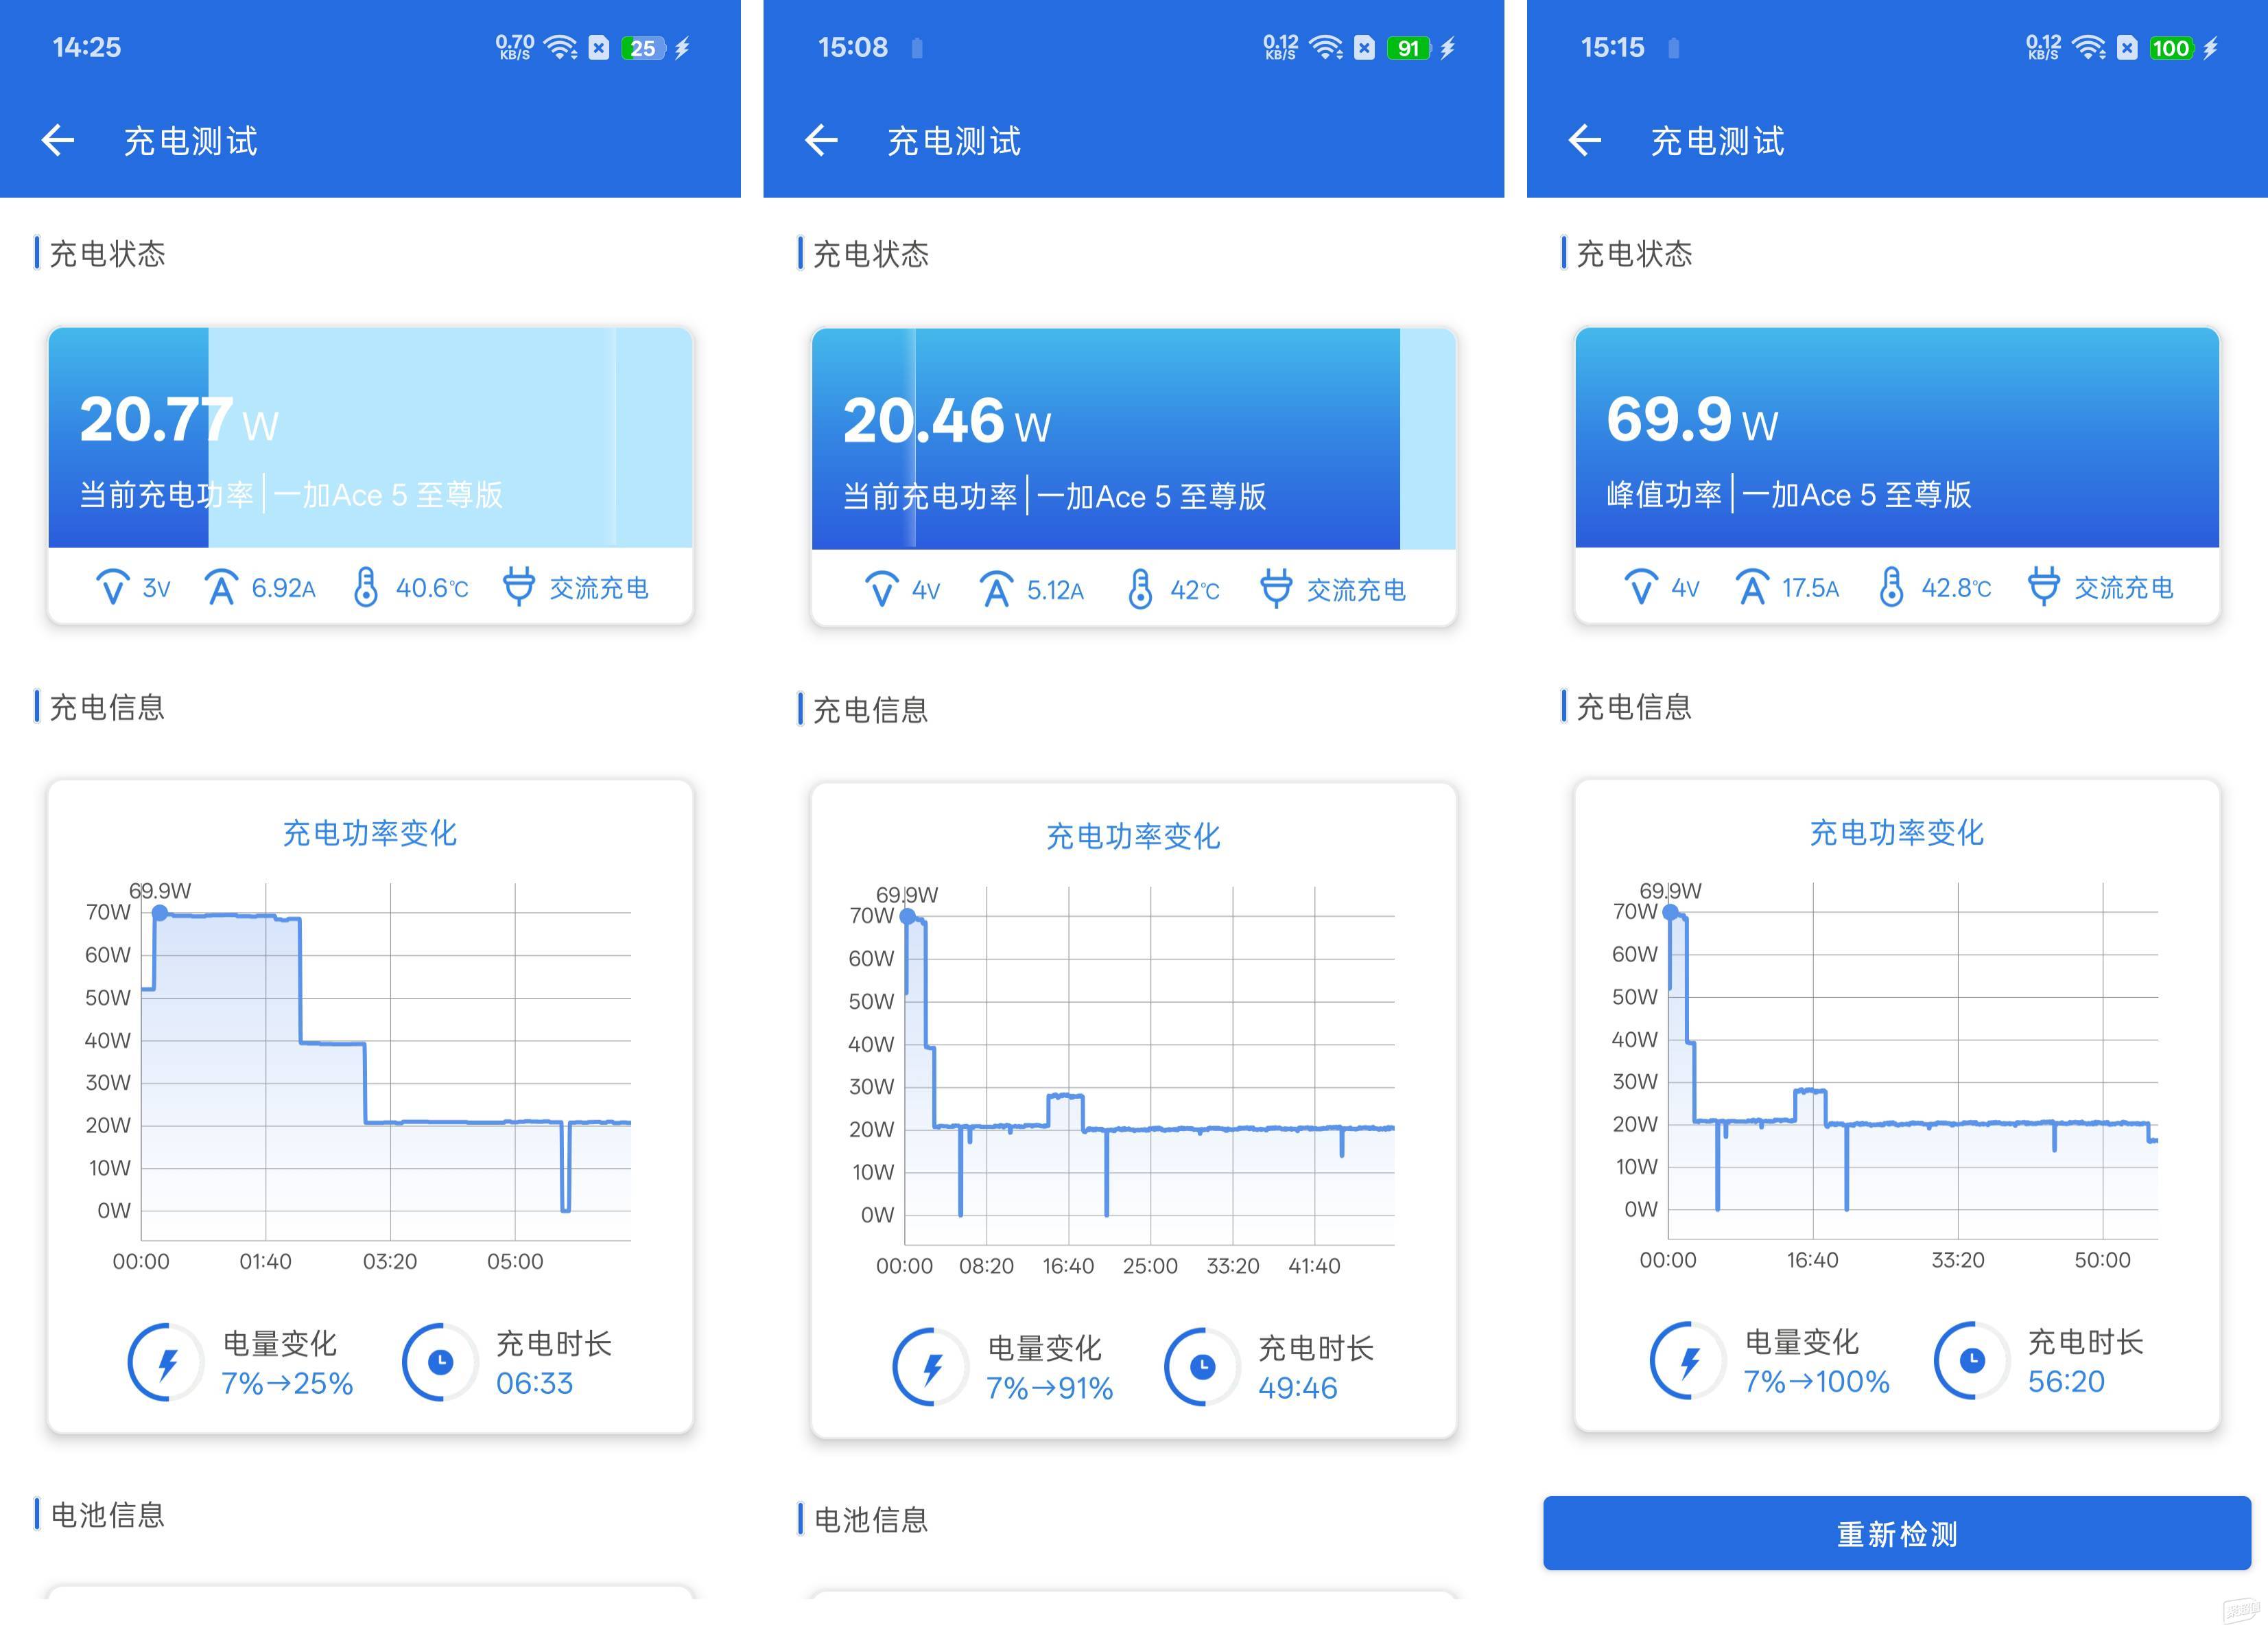Tap 17.5A current reading
The image size is (2268, 1632).
point(1810,587)
